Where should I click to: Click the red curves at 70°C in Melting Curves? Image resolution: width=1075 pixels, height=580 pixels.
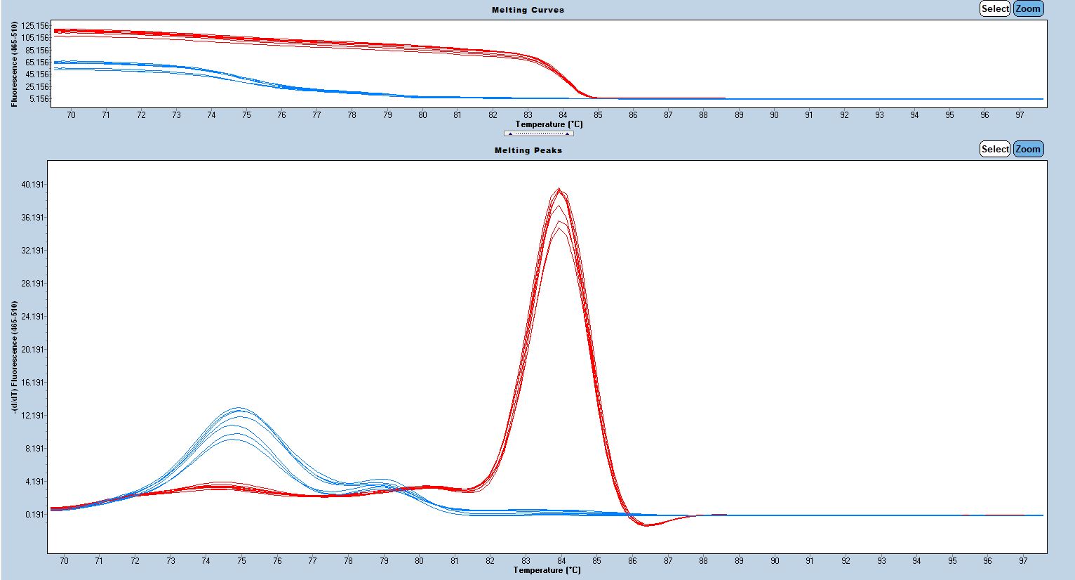coord(70,31)
